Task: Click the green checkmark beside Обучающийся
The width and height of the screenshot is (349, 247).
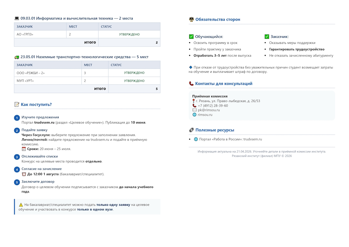Action: [x=191, y=37]
